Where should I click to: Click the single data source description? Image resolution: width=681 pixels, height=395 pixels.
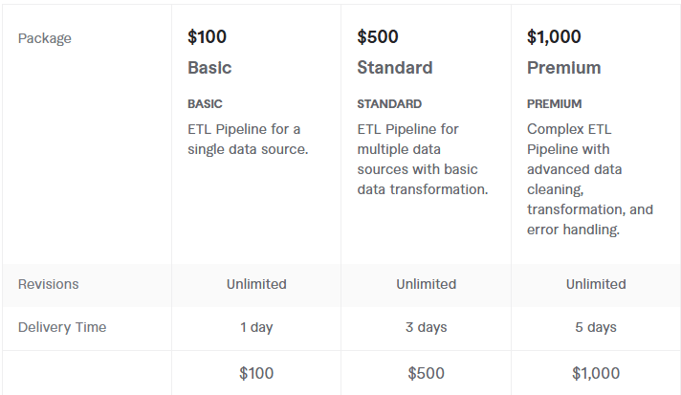click(x=248, y=139)
